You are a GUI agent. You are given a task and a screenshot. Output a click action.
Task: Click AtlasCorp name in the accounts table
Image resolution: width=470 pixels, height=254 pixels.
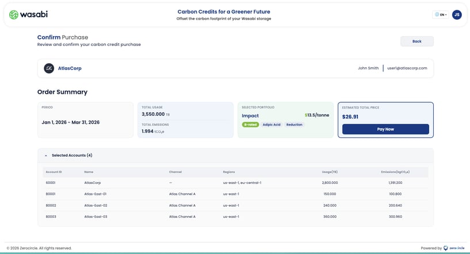click(x=92, y=183)
